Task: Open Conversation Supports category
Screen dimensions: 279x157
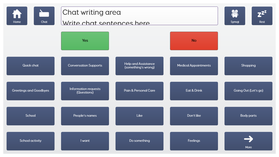Action: click(85, 66)
